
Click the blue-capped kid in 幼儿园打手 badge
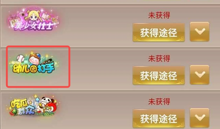(x=35, y=59)
